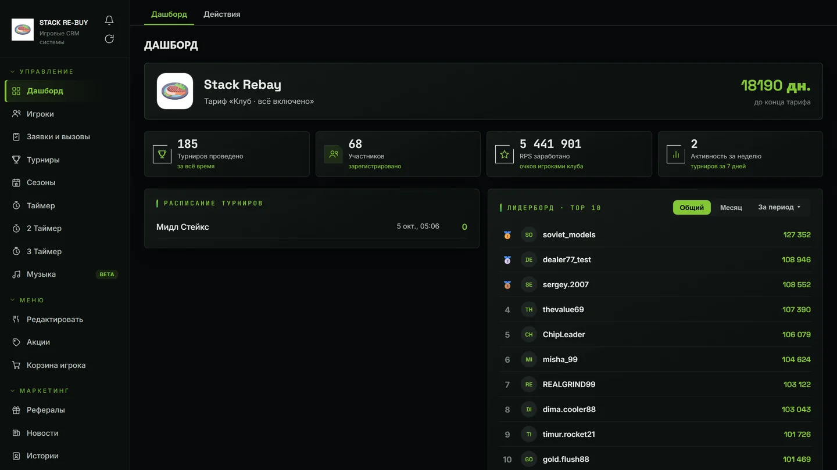Open dealer77_test leaderboard entry
Viewport: 837px width, 470px height.
[x=656, y=260]
